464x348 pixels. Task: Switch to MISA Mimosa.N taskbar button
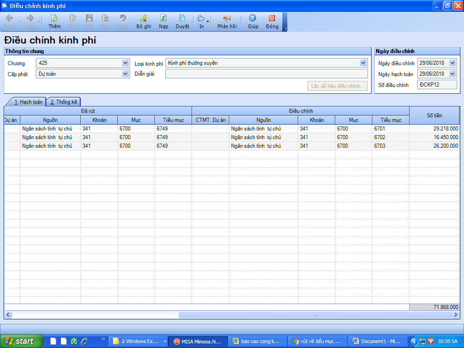[198, 342]
